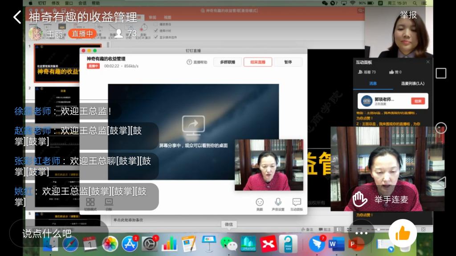Open the 互动面板 interaction panel icon
The width and height of the screenshot is (456, 256).
(297, 204)
